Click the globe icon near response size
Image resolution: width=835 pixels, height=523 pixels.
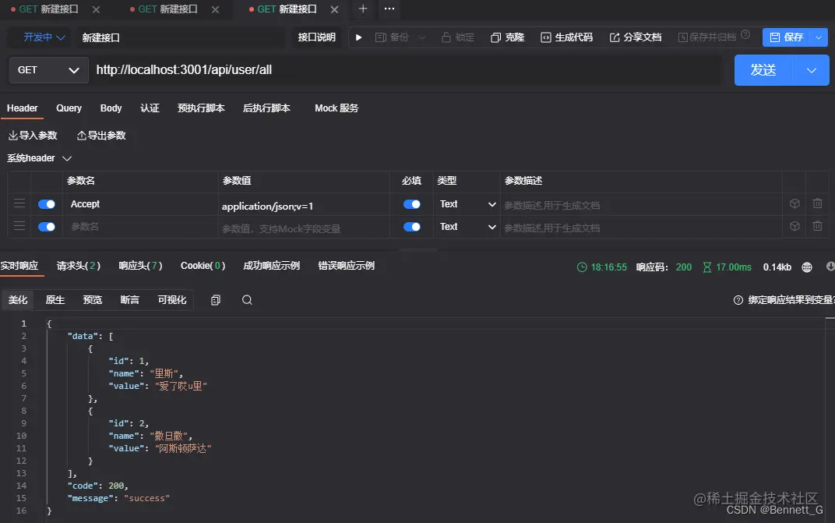[x=807, y=267]
